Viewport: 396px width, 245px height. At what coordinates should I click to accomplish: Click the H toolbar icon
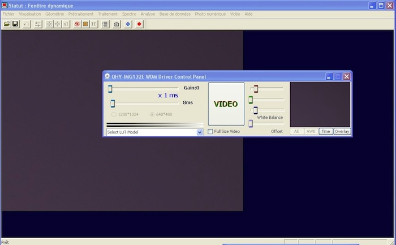[94, 24]
